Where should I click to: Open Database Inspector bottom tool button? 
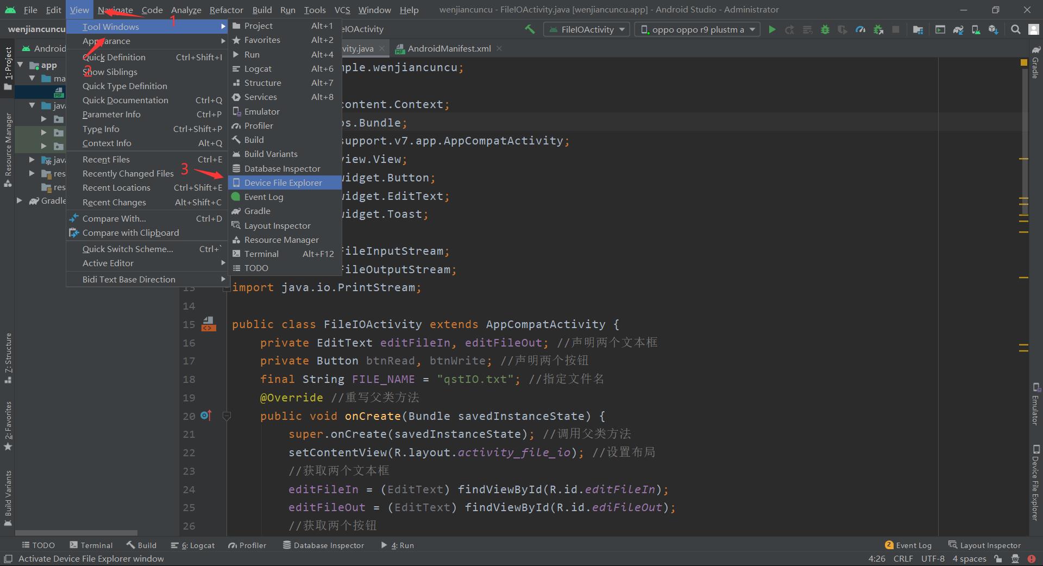pyautogui.click(x=323, y=545)
